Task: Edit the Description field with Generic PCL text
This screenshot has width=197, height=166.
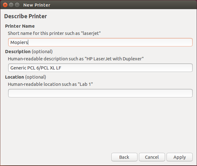Action: [x=100, y=68]
